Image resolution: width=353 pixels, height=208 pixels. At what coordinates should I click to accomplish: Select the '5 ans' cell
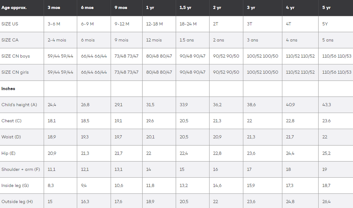point(328,40)
